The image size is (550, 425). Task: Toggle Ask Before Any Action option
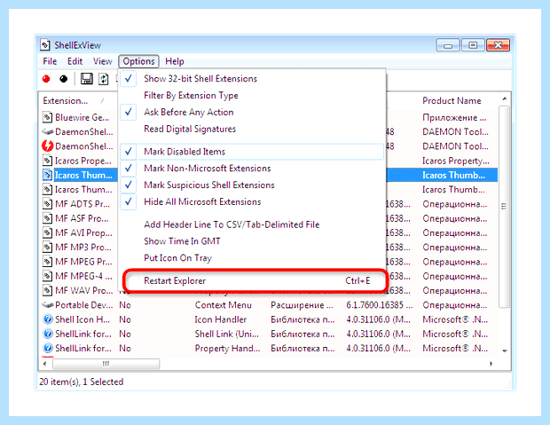point(252,112)
